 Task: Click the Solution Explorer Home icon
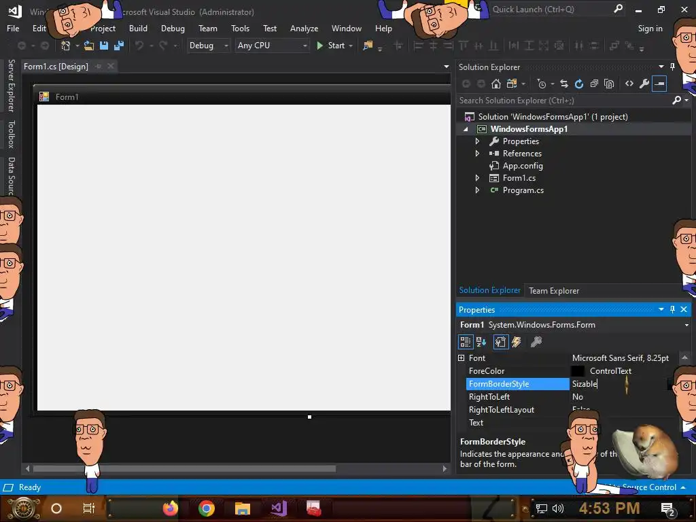tap(495, 84)
